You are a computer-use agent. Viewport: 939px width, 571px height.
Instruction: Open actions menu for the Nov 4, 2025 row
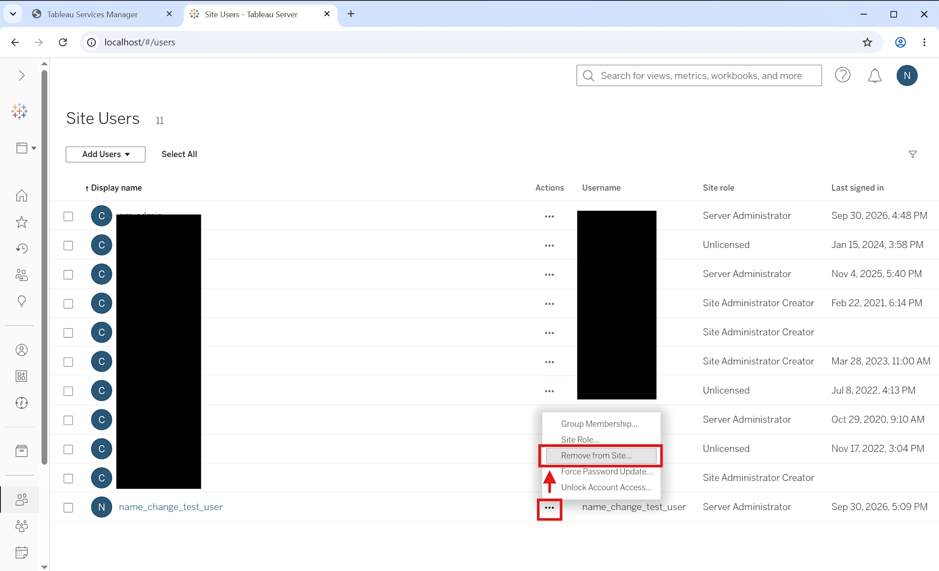[x=549, y=275]
